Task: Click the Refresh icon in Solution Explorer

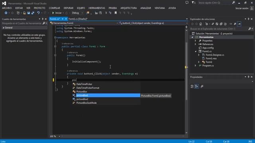Action: [x=217, y=24]
